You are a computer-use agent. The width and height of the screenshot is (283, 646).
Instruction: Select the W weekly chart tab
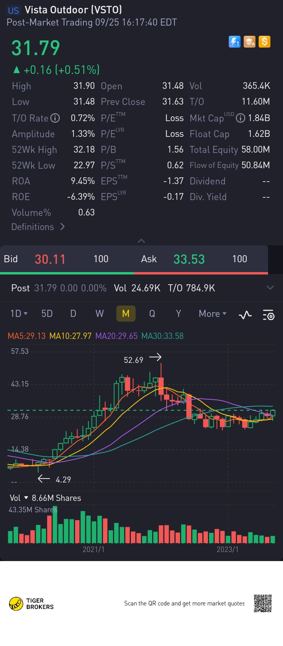tap(99, 313)
